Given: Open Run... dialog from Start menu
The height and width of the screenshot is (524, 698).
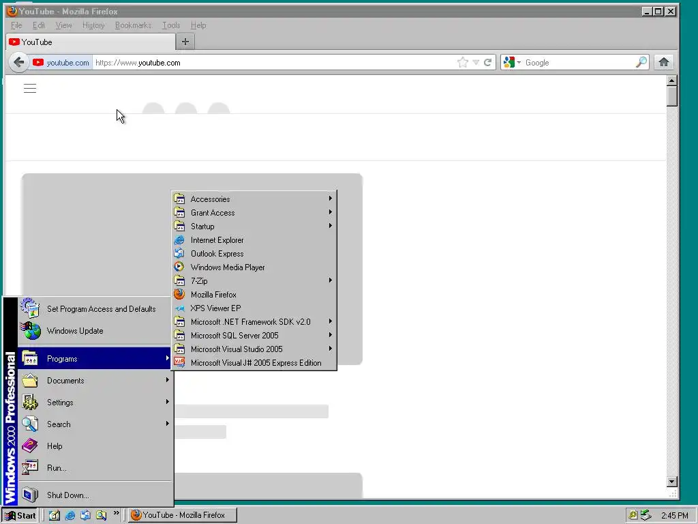Looking at the screenshot, I should pos(94,468).
